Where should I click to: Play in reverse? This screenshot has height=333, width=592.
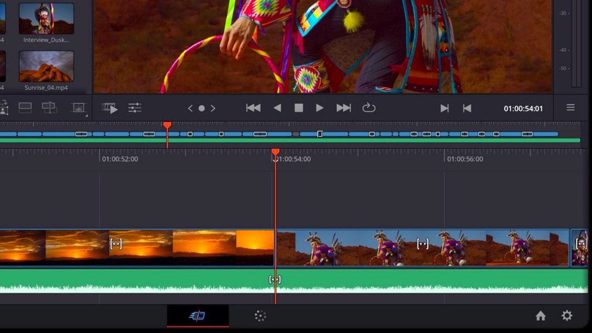pyautogui.click(x=277, y=108)
